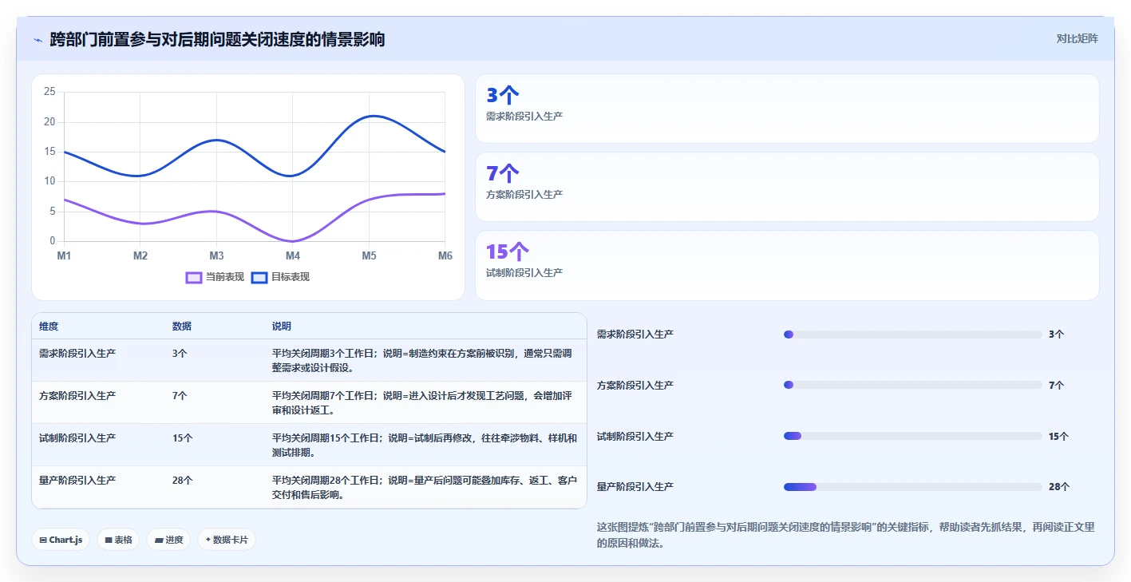The height and width of the screenshot is (582, 1131).
Task: Click table cell 方案阶段引入生产
Action: pyautogui.click(x=77, y=395)
